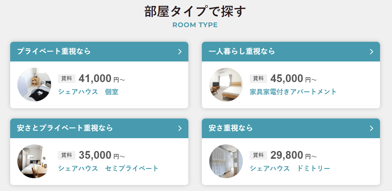Click the furnished apartment circular photo
This screenshot has width=392, height=191.
(226, 84)
